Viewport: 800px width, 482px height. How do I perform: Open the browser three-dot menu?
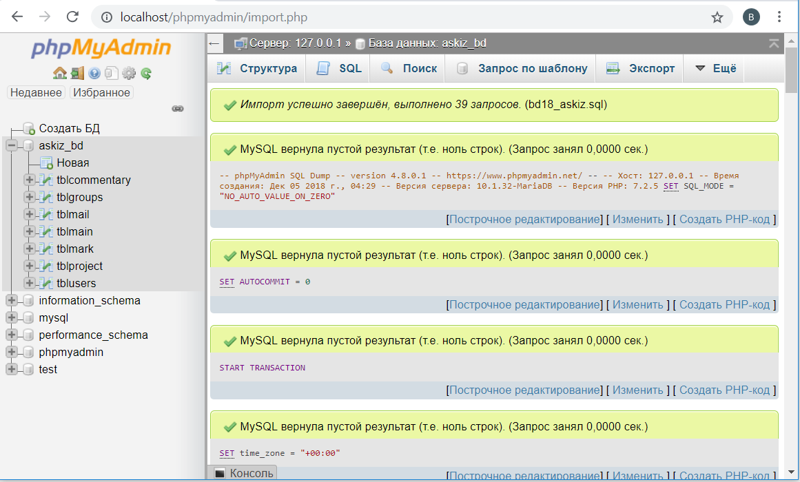pos(779,17)
